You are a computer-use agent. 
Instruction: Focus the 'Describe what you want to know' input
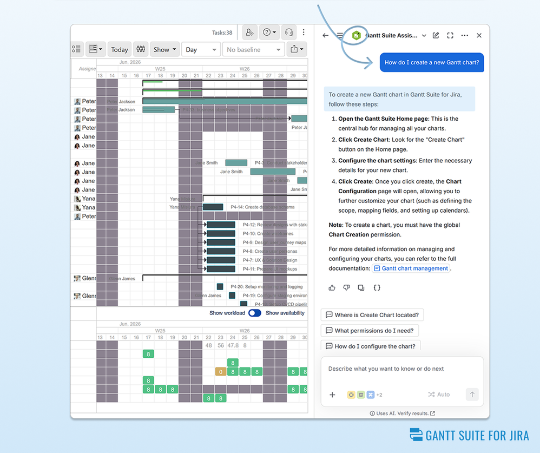click(x=402, y=369)
